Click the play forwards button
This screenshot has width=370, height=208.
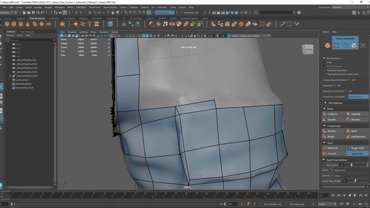point(355,195)
